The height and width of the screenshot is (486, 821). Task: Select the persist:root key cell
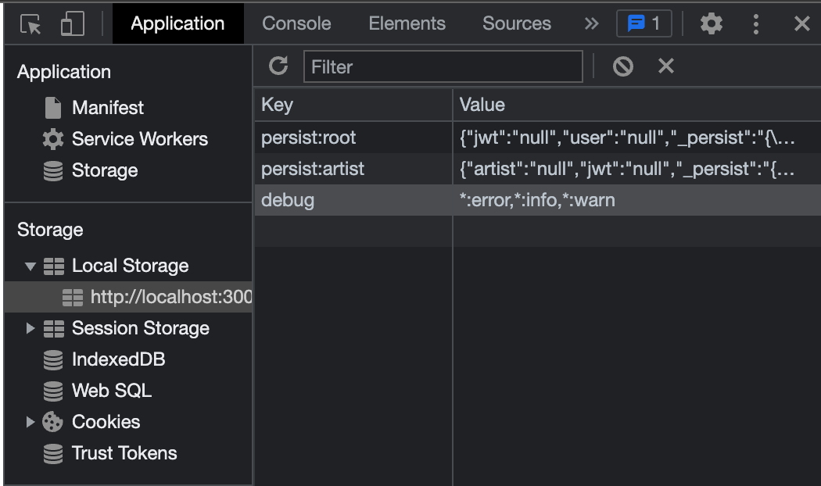point(353,138)
